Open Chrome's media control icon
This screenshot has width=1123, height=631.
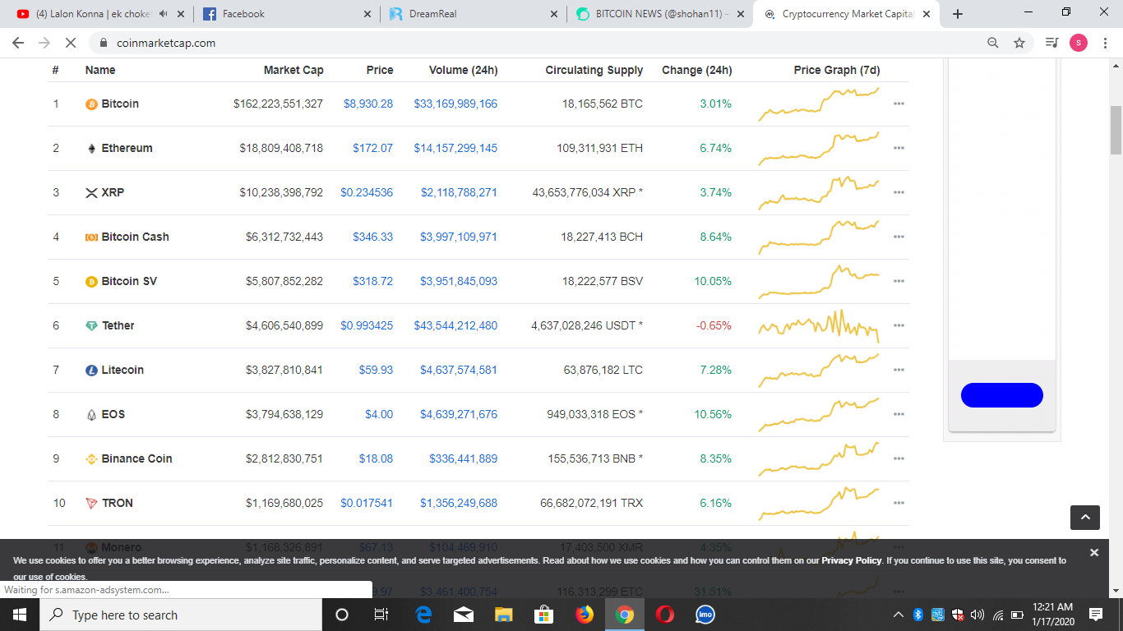(x=1051, y=43)
